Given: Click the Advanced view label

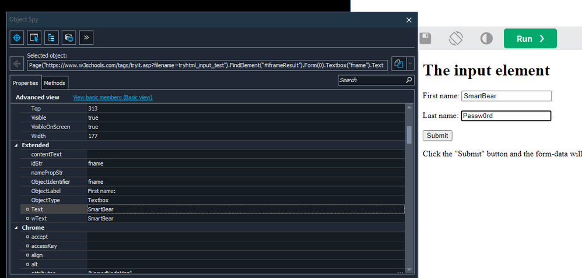Looking at the screenshot, I should pyautogui.click(x=37, y=97).
